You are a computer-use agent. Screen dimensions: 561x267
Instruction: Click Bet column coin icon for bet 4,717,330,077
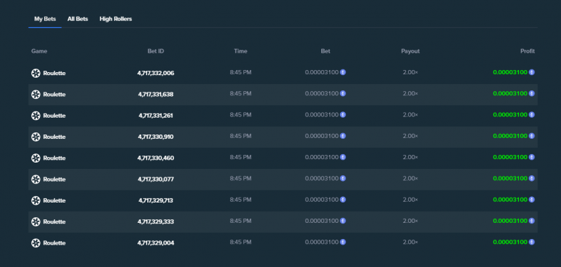[343, 179]
